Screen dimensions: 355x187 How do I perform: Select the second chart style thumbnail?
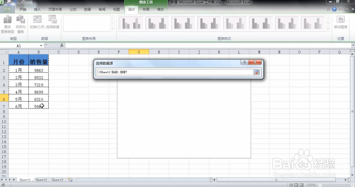[157, 23]
